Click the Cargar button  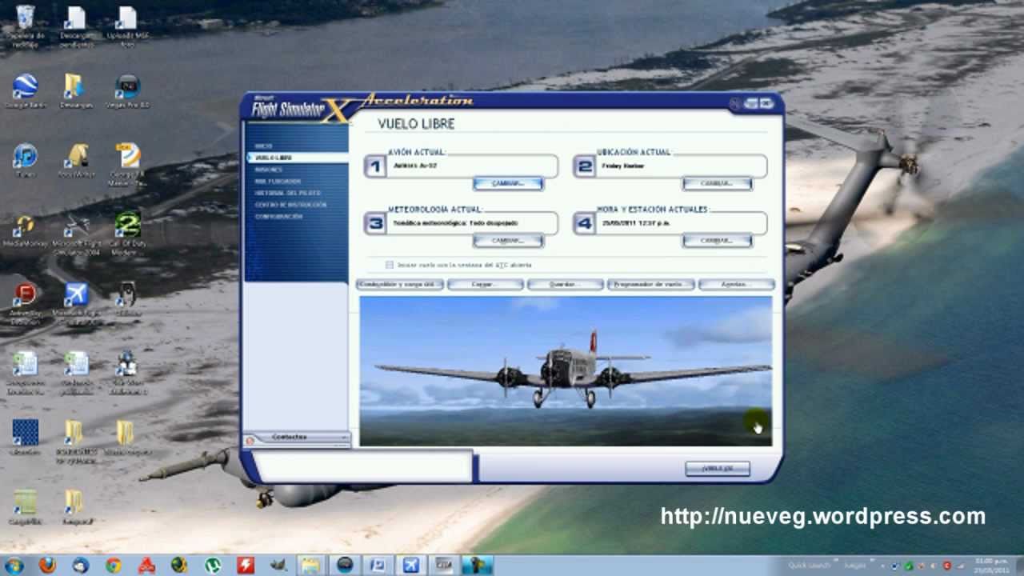(x=485, y=284)
